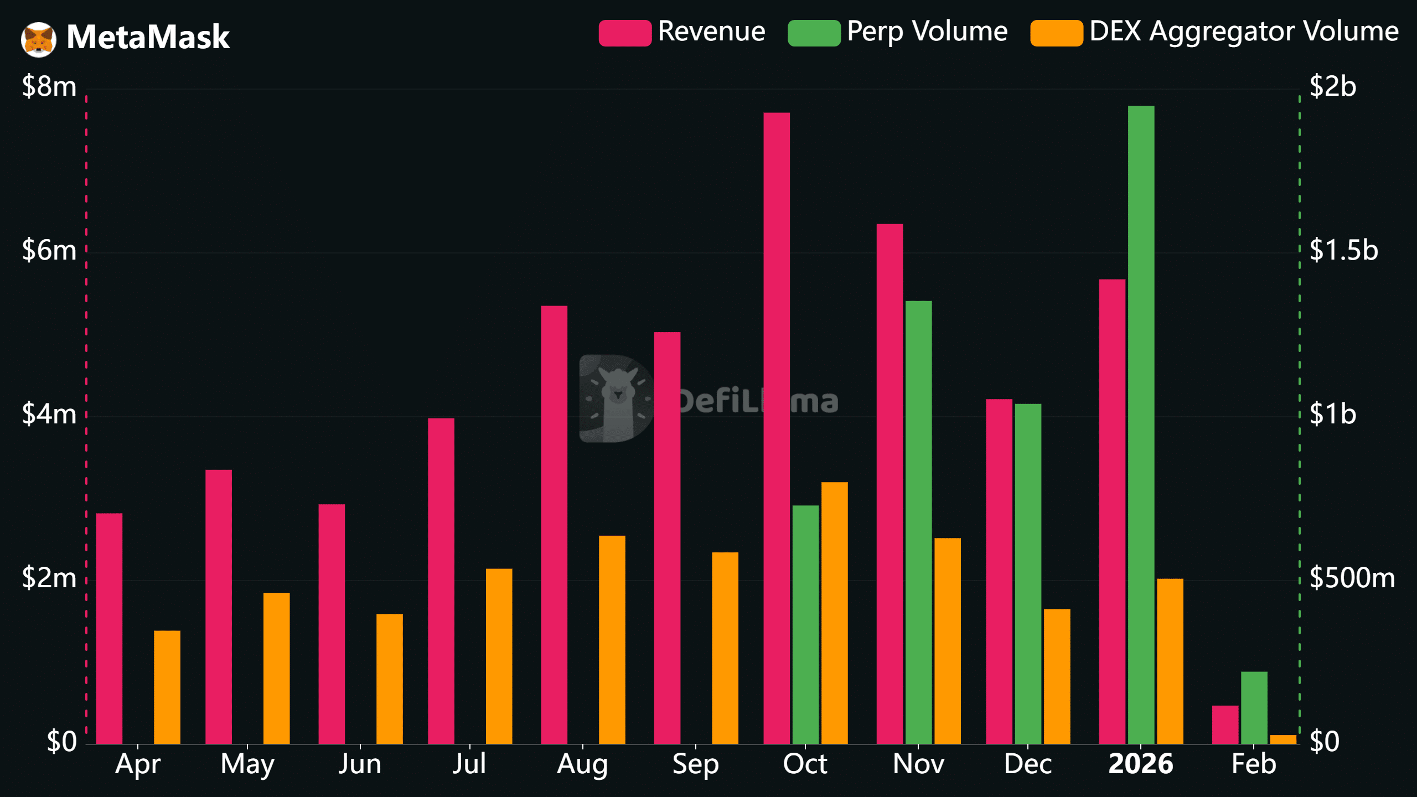Click the MetaMask fox logo icon
Screen dimensions: 1417x797
38,39
